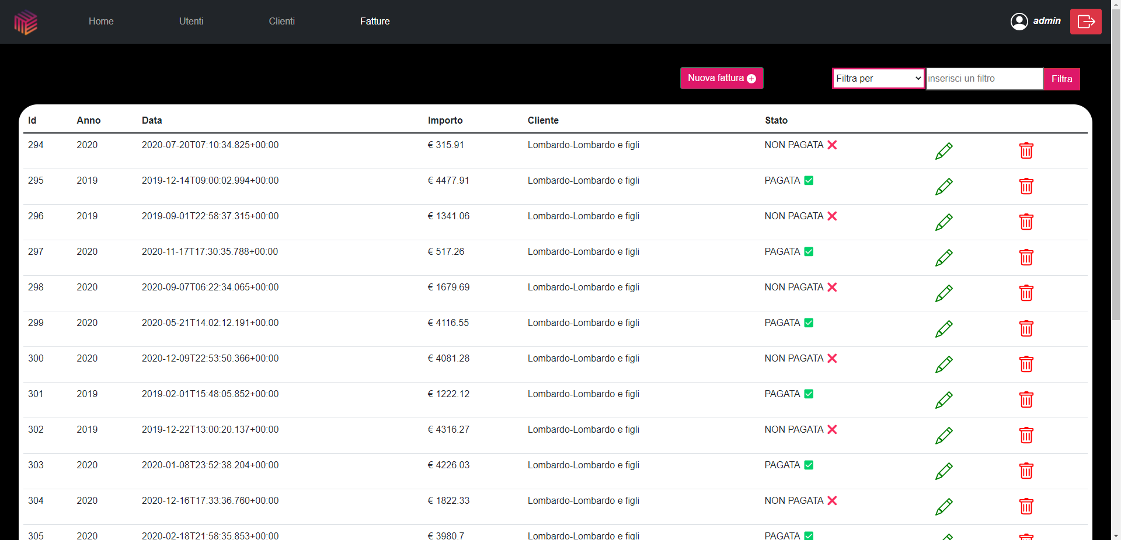Image resolution: width=1121 pixels, height=540 pixels.
Task: Click the PAGATA checkmark for invoice 299
Action: 809,322
